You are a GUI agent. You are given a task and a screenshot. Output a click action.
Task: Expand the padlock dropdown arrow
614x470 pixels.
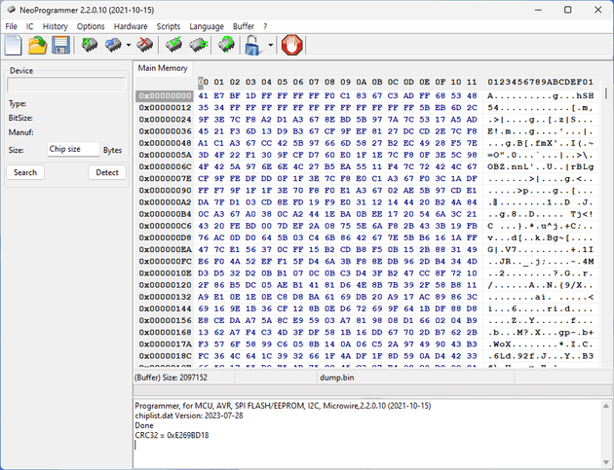269,46
